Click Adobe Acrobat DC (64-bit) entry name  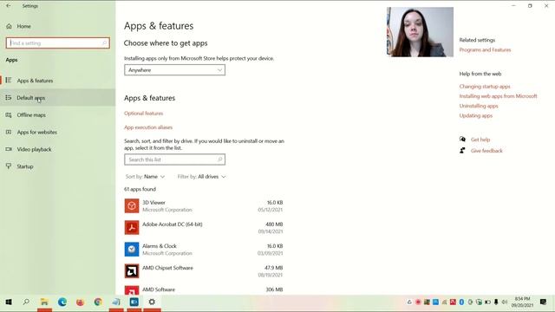[173, 224]
